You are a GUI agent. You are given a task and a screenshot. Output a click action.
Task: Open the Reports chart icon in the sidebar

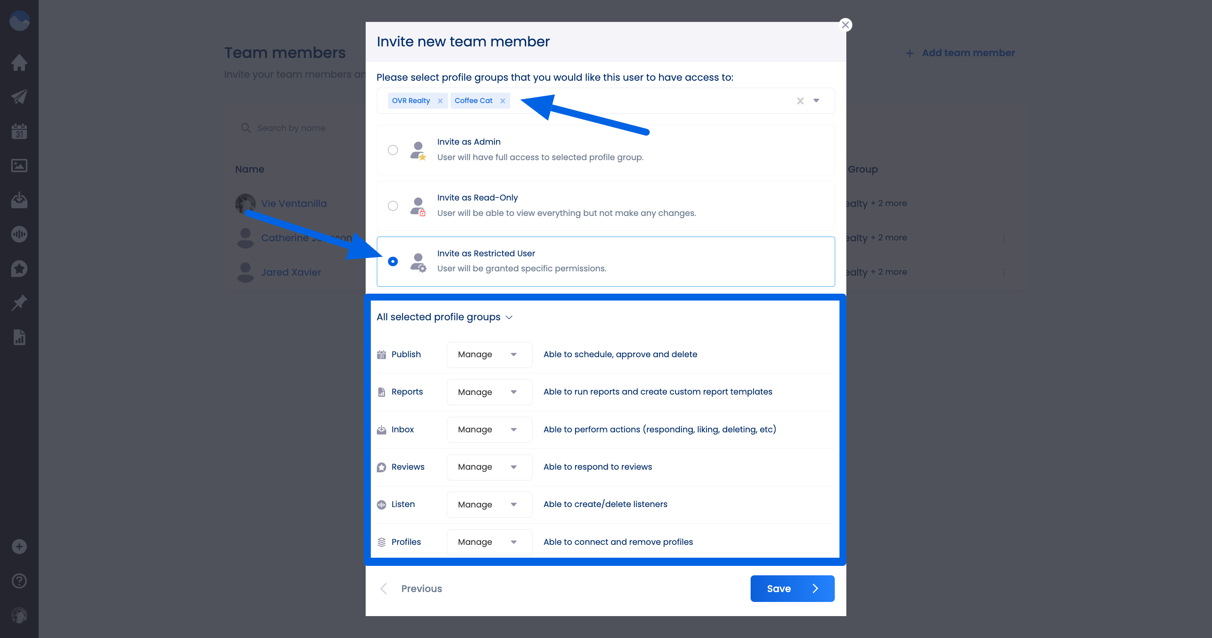click(19, 337)
